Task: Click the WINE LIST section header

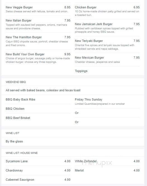Action: click(13, 133)
